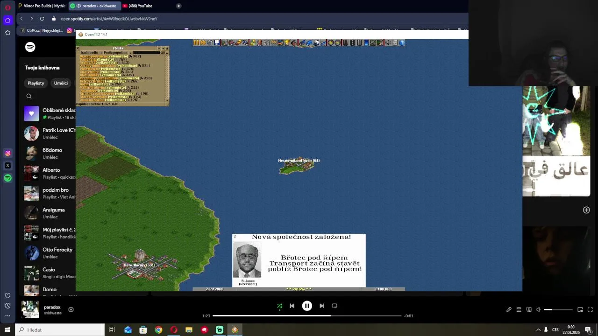
Task: Open Otto Ferocity in Spotify library
Action: [x=49, y=252]
